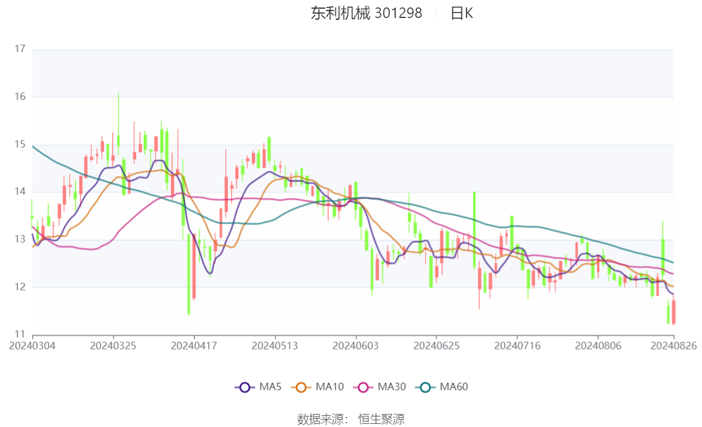Select the 20240625 date axis marker

[x=436, y=346]
